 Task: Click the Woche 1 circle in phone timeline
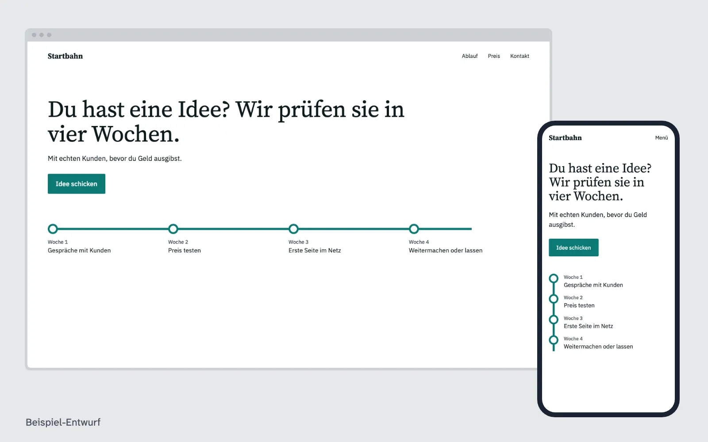pyautogui.click(x=554, y=278)
